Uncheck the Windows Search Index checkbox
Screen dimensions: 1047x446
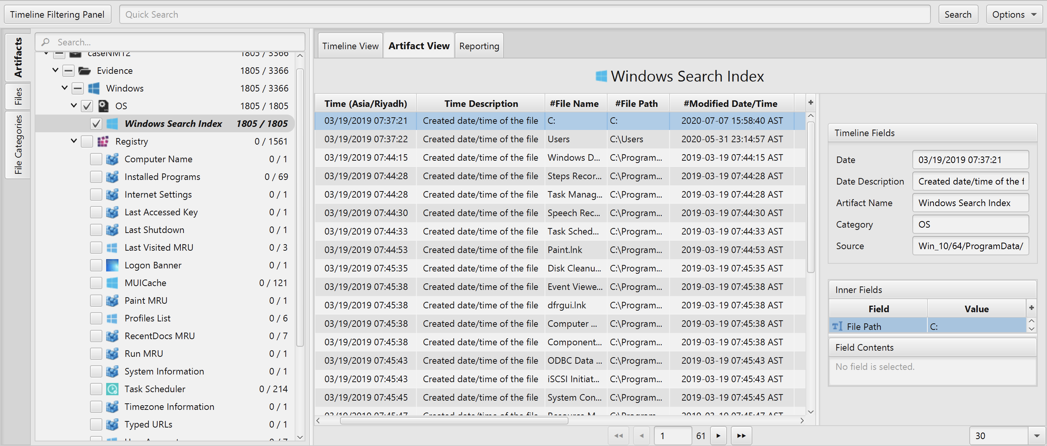(96, 124)
